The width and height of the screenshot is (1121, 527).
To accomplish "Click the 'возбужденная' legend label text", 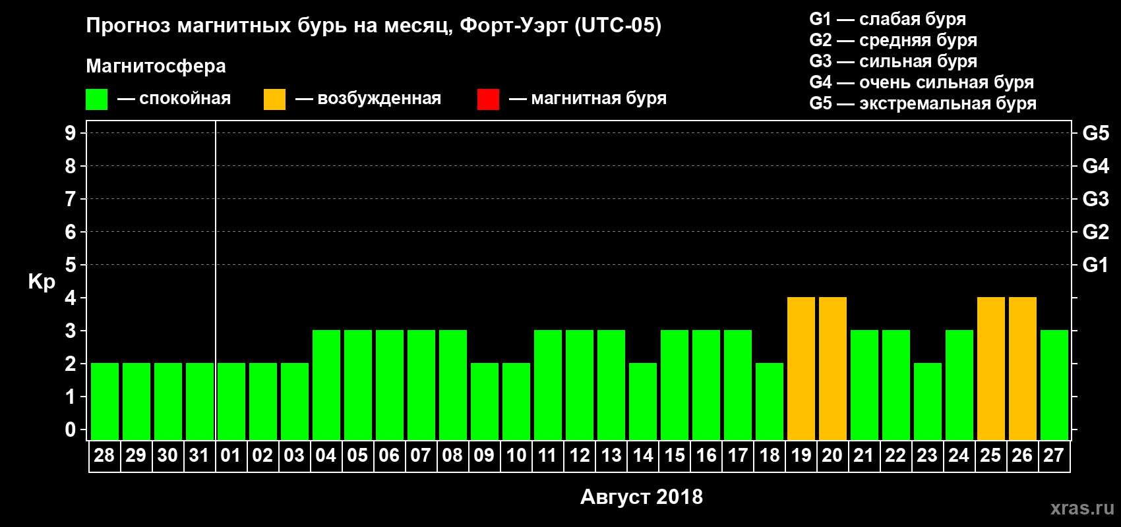I will pyautogui.click(x=379, y=99).
